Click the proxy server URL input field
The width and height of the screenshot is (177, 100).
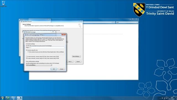[47, 47]
